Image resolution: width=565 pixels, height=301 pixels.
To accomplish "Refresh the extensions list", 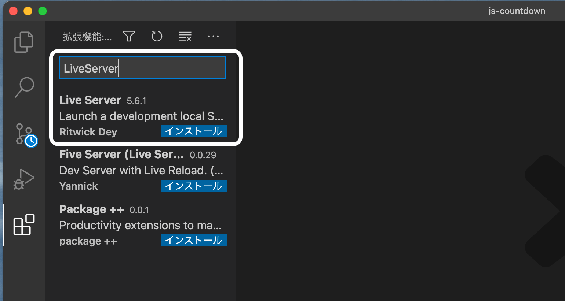I will coord(157,36).
